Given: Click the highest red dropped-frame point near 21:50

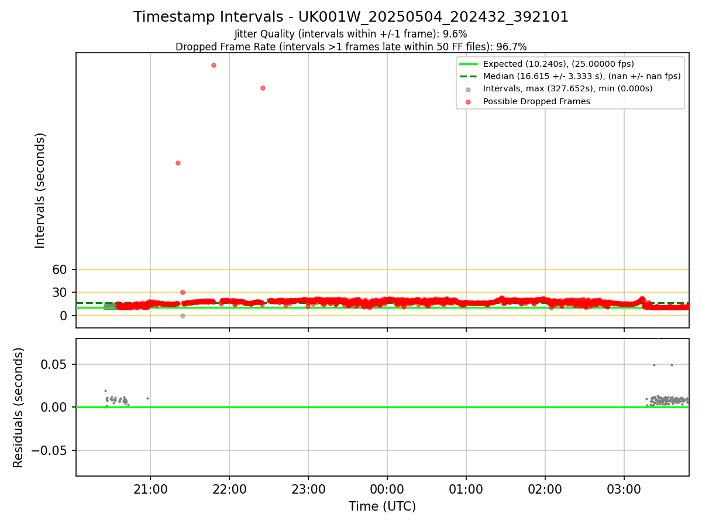Looking at the screenshot, I should pos(214,65).
